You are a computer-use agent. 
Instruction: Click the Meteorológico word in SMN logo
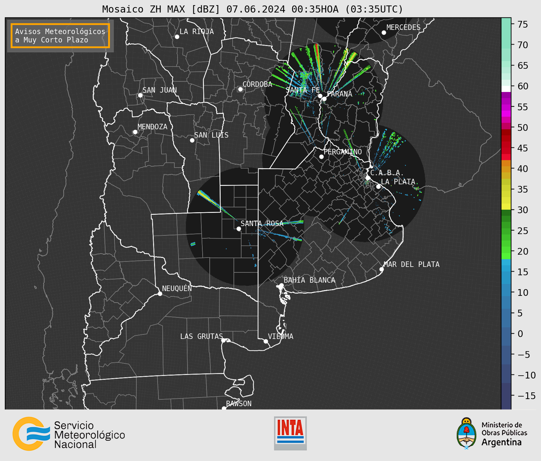coord(89,435)
